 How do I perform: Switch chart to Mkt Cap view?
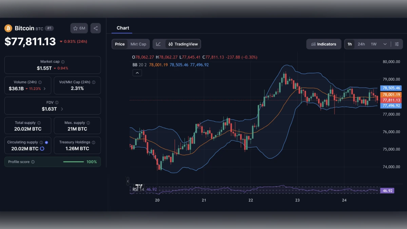coord(138,44)
